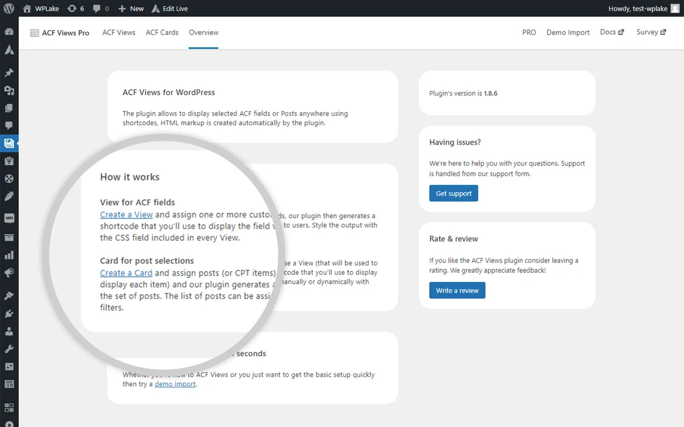Click the ACF Views Pro header logo
Screen dimensions: 684x427
[60, 33]
